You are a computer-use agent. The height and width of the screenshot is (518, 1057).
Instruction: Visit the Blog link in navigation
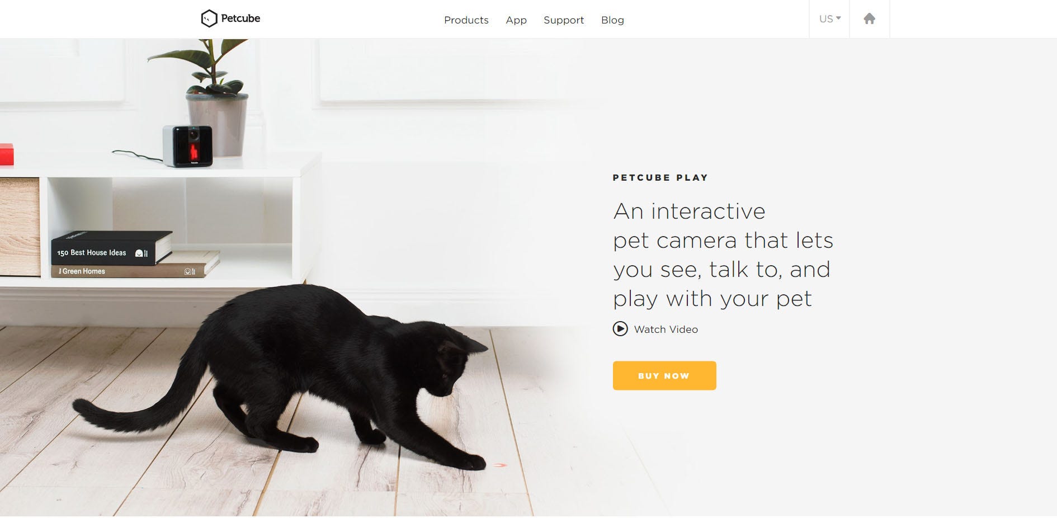612,20
